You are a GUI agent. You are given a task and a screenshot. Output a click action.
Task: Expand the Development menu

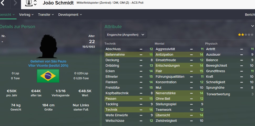[70, 15]
